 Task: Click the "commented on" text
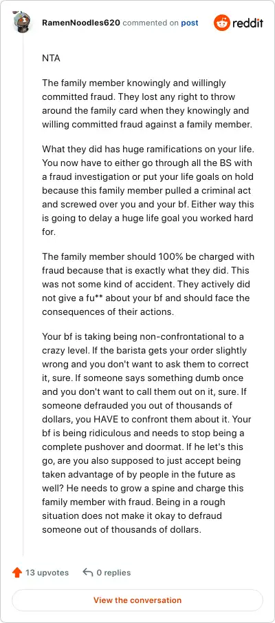point(151,23)
